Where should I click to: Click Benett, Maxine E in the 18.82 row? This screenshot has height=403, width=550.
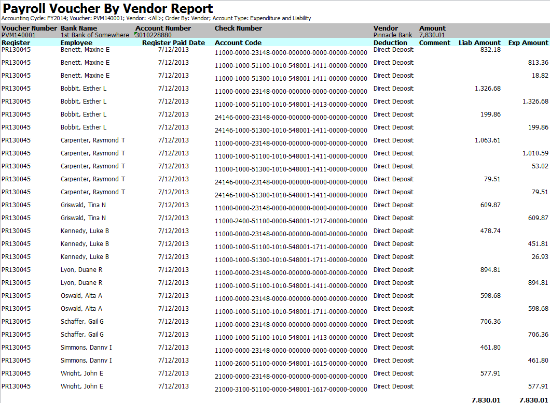pyautogui.click(x=85, y=75)
